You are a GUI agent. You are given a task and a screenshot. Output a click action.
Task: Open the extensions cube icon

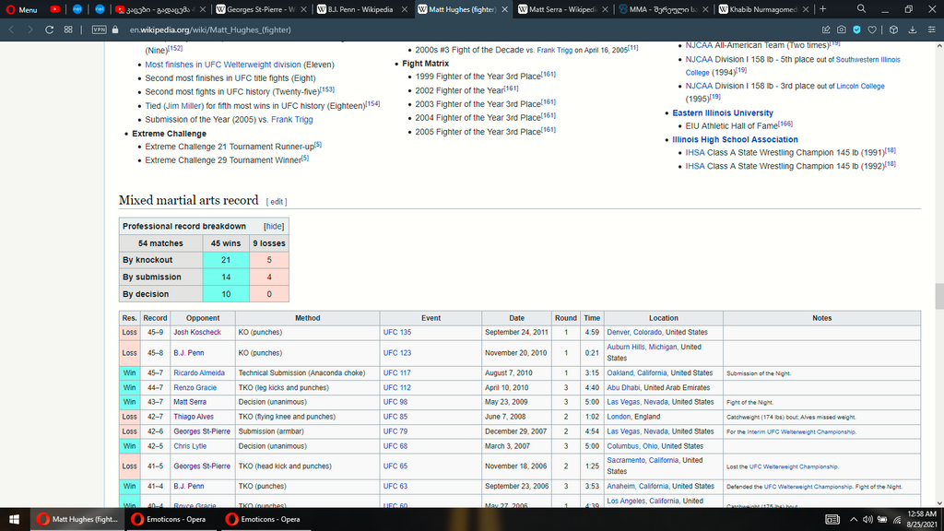tap(893, 29)
